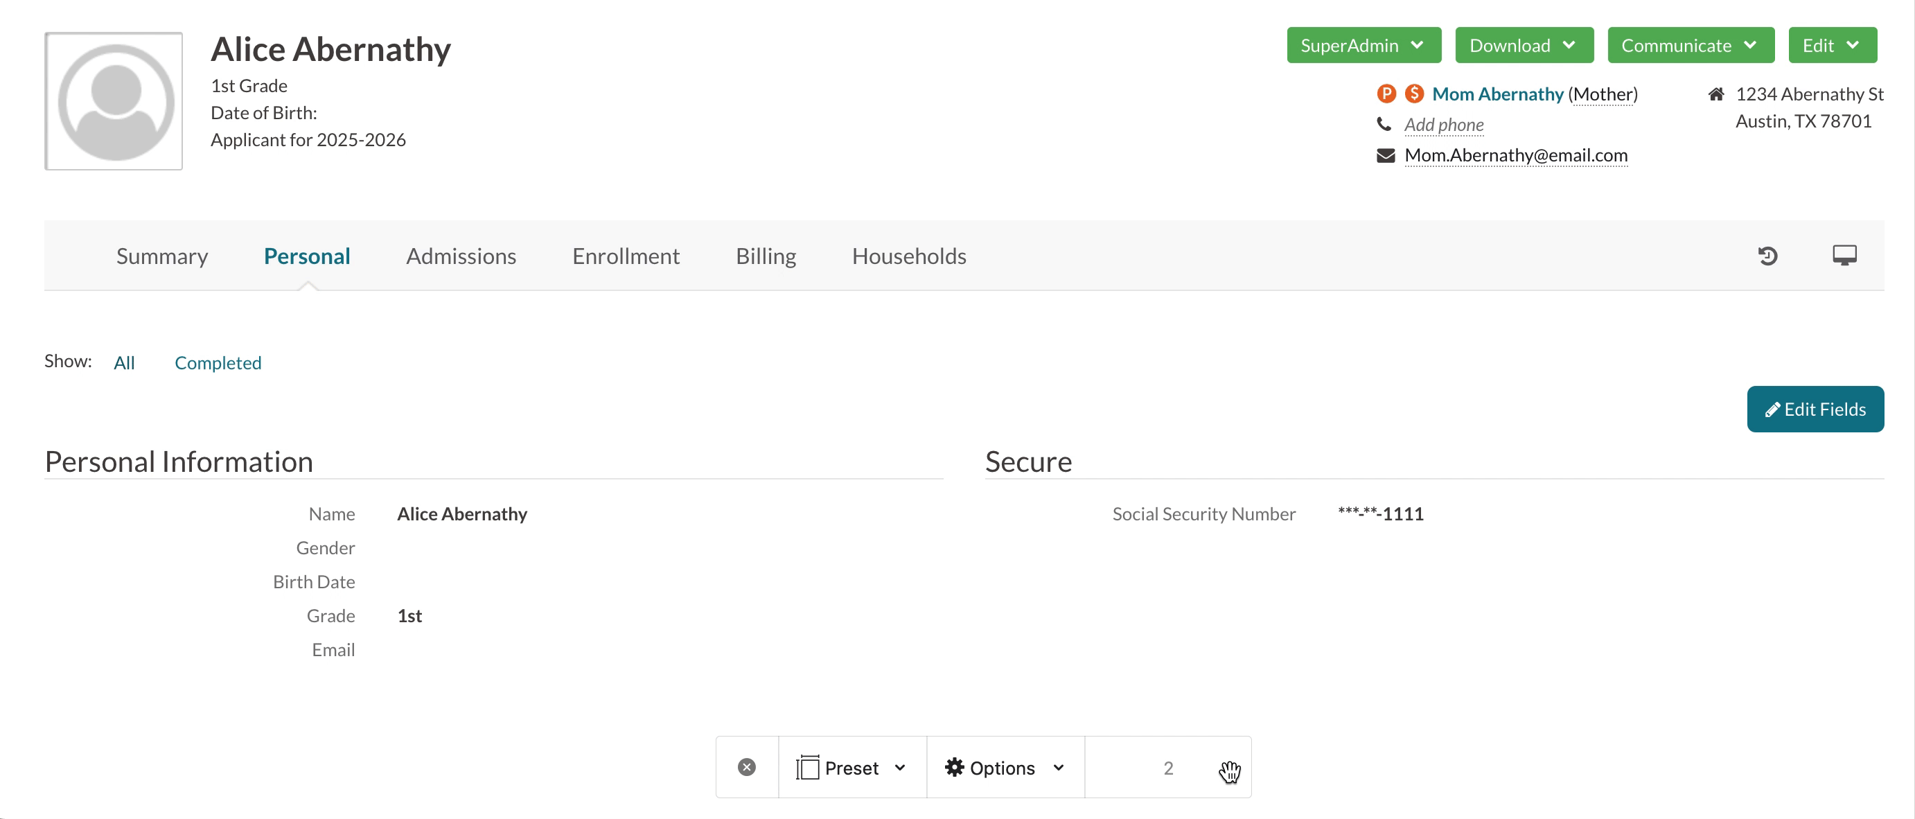The width and height of the screenshot is (1915, 819).
Task: Switch to the Summary tab
Action: (x=162, y=255)
